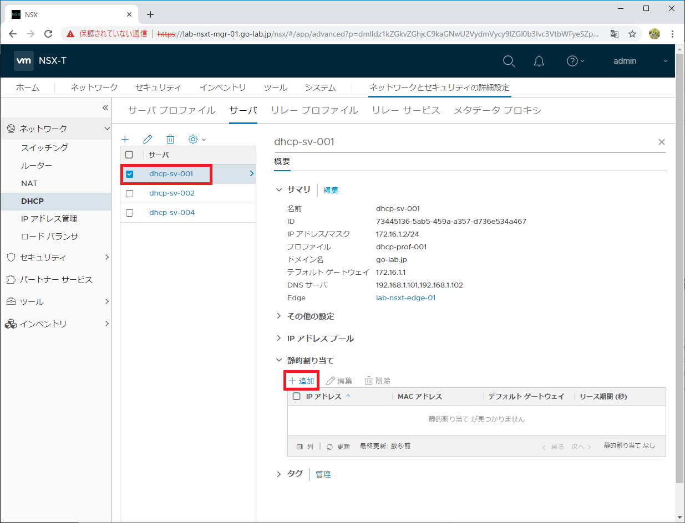The width and height of the screenshot is (685, 523).
Task: Collapse the サマリ section
Action: pos(279,189)
